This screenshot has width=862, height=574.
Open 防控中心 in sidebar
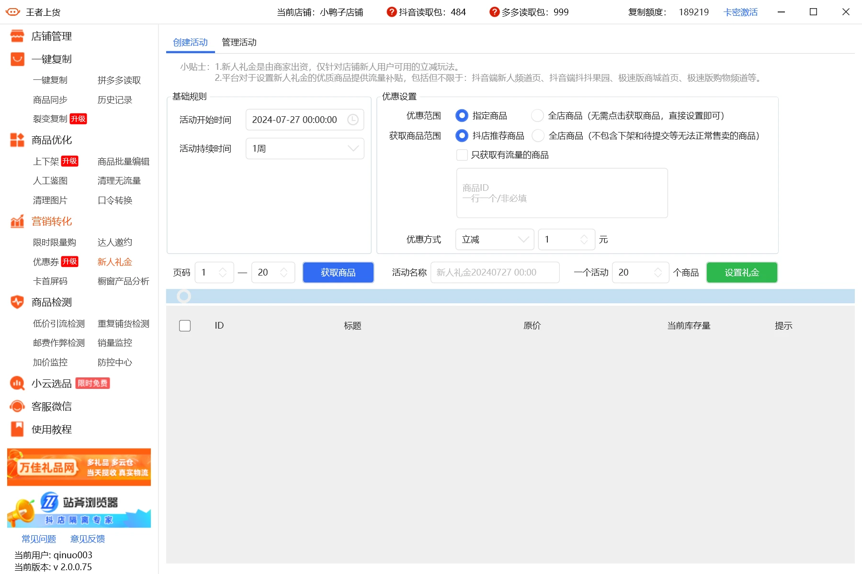tap(115, 362)
